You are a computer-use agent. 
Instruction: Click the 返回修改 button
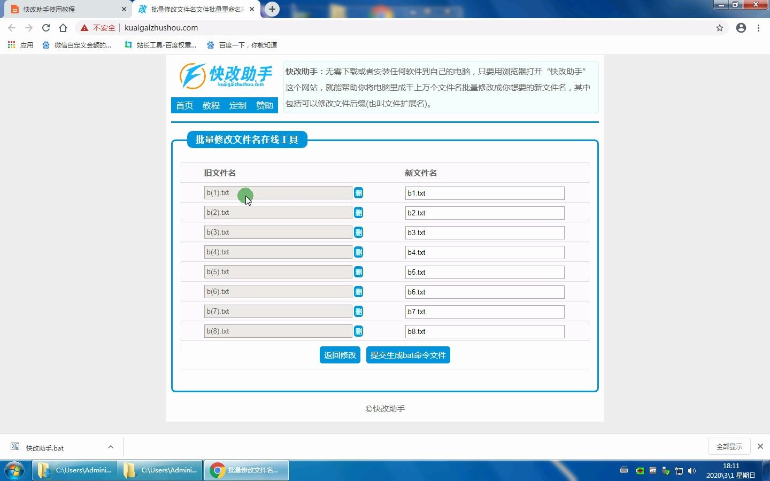point(340,355)
